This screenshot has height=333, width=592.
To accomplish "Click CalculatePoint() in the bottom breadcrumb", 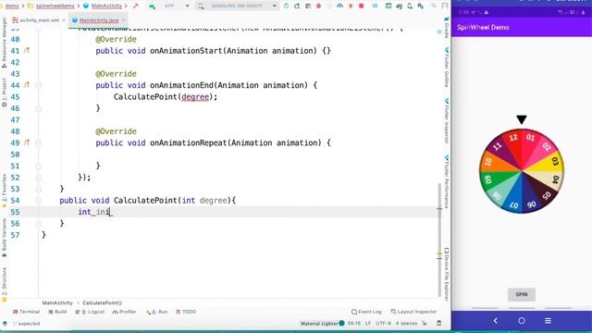I will coord(102,302).
